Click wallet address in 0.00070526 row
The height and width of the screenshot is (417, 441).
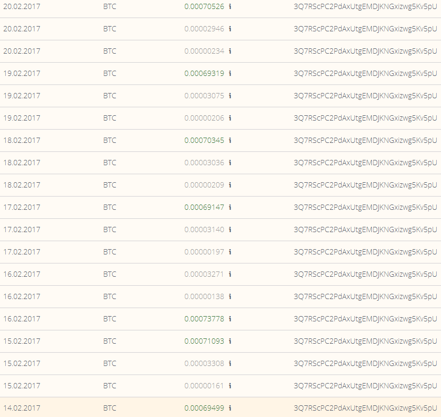click(x=366, y=6)
